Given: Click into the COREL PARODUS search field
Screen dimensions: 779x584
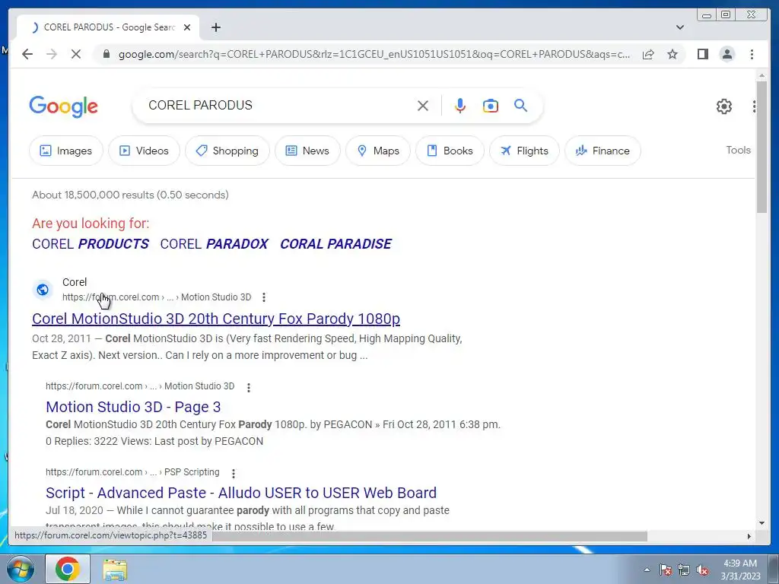Looking at the screenshot, I should click(x=278, y=105).
